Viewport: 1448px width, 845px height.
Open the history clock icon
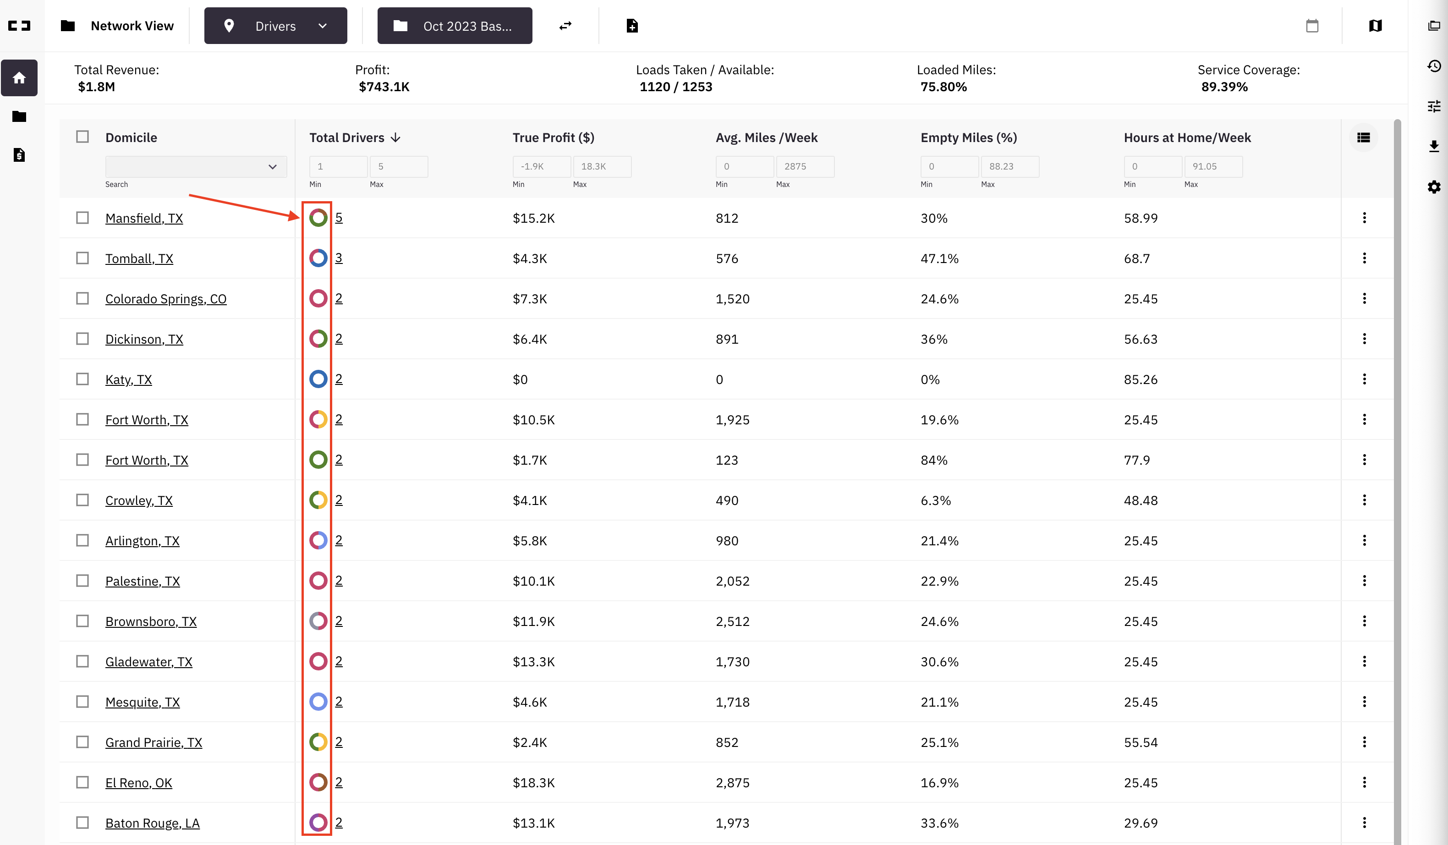[1434, 66]
